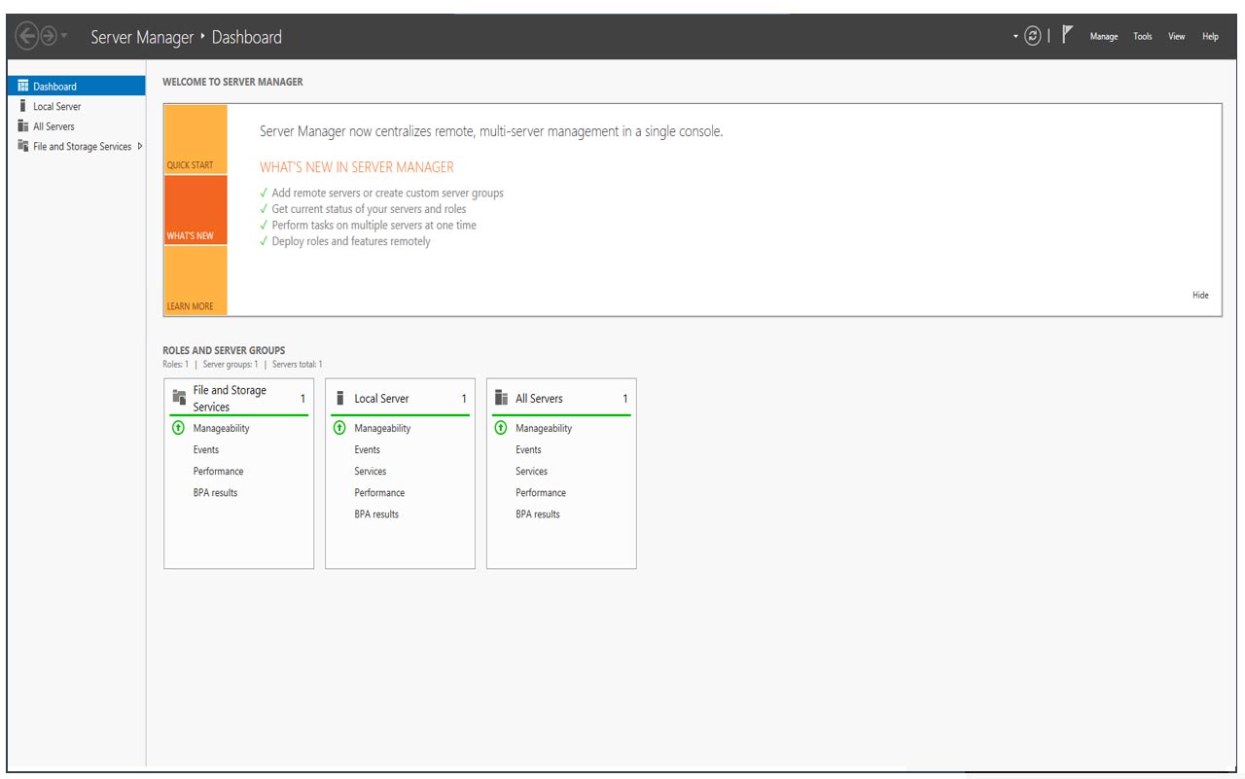Open the Tools menu

pyautogui.click(x=1143, y=37)
